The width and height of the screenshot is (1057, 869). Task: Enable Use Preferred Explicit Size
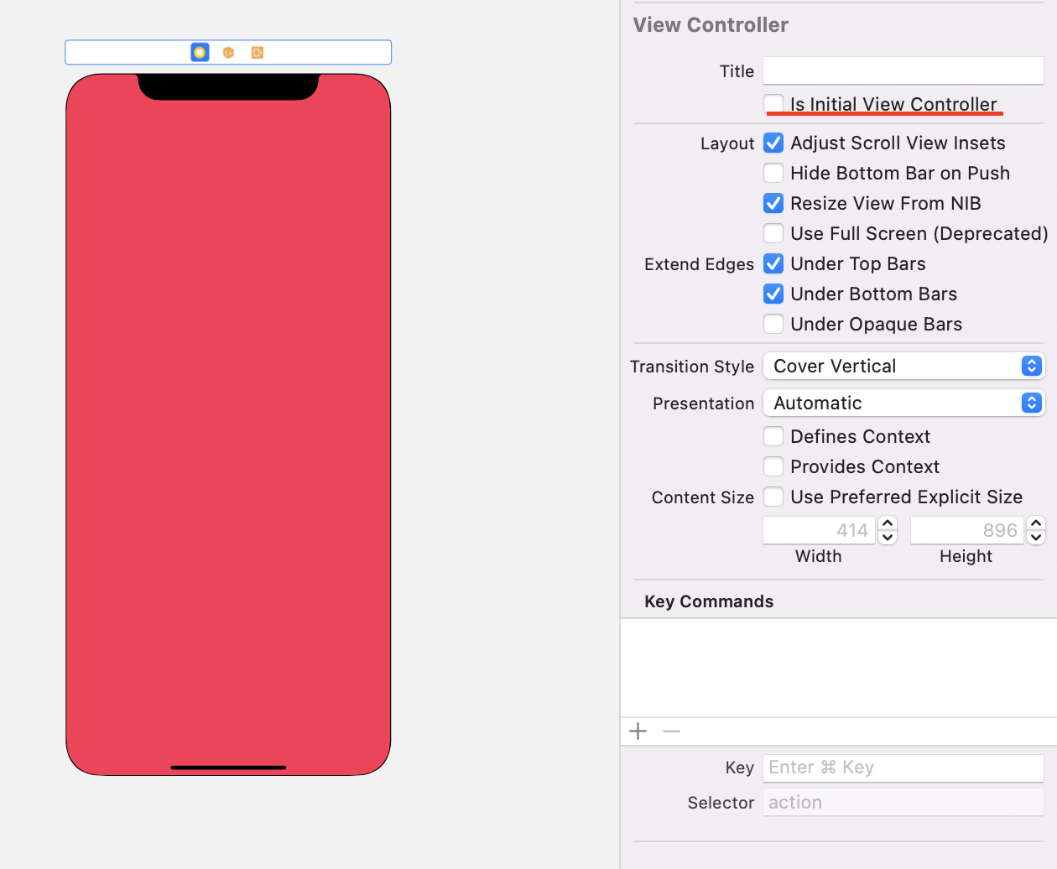click(x=773, y=497)
